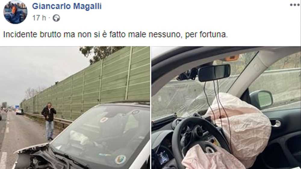Visit the Giancarlo Magalli profile name link
Image resolution: width=301 pixels, height=169 pixels.
click(x=67, y=6)
